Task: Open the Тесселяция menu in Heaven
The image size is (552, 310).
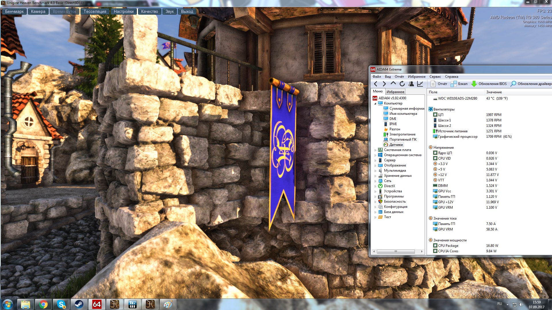Action: (95, 11)
